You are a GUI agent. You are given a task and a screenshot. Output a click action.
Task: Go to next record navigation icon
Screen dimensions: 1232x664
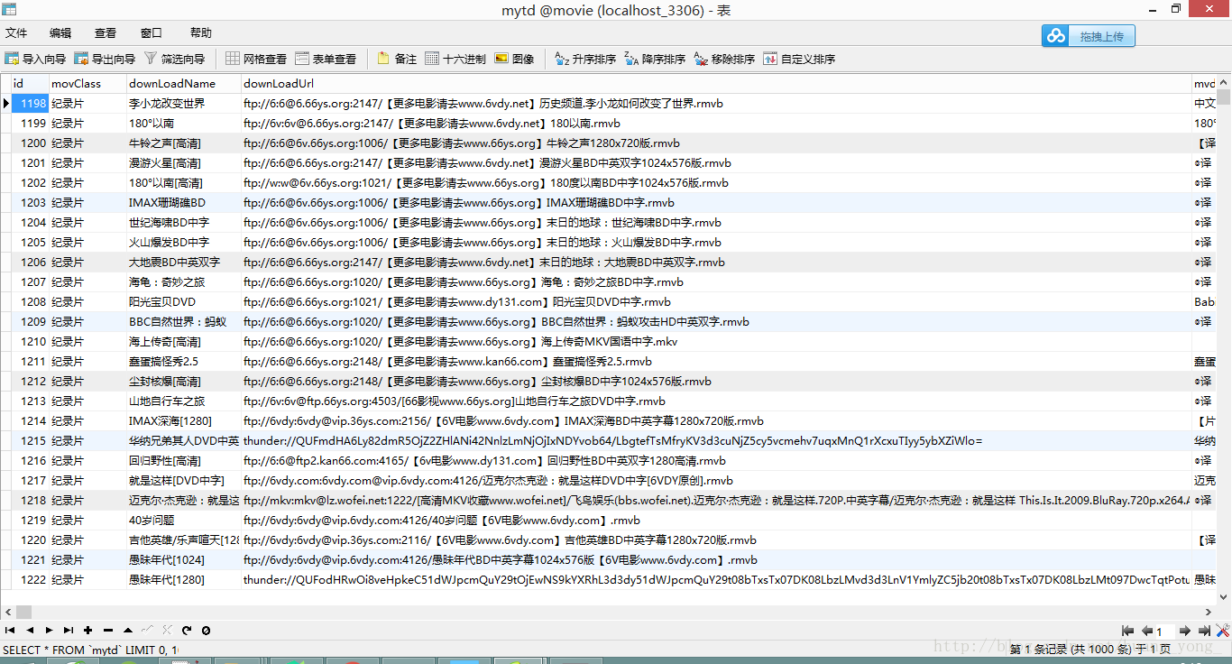(x=49, y=630)
